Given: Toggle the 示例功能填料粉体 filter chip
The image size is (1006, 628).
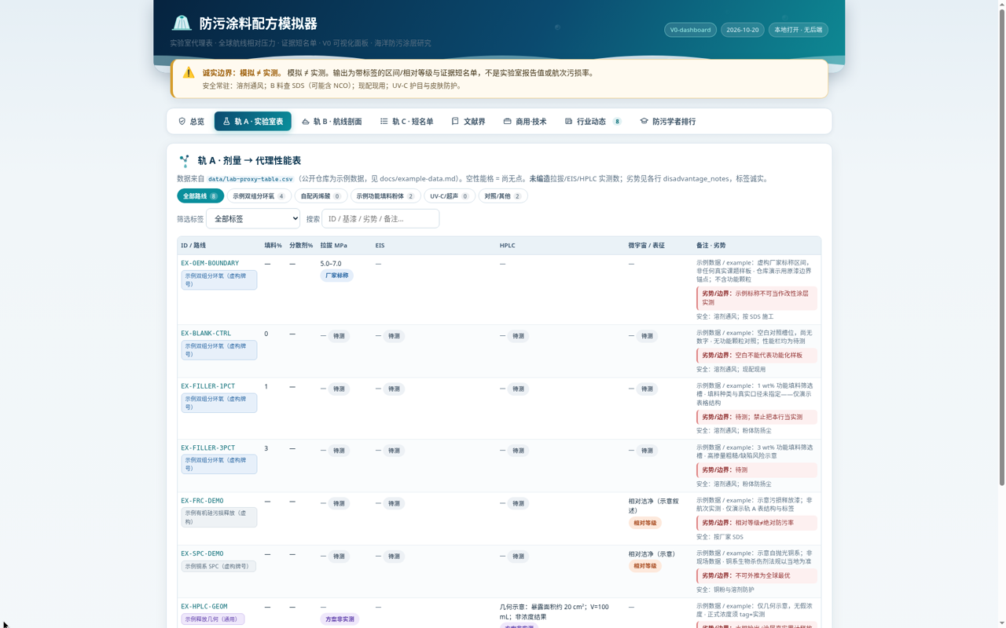Looking at the screenshot, I should point(385,196).
